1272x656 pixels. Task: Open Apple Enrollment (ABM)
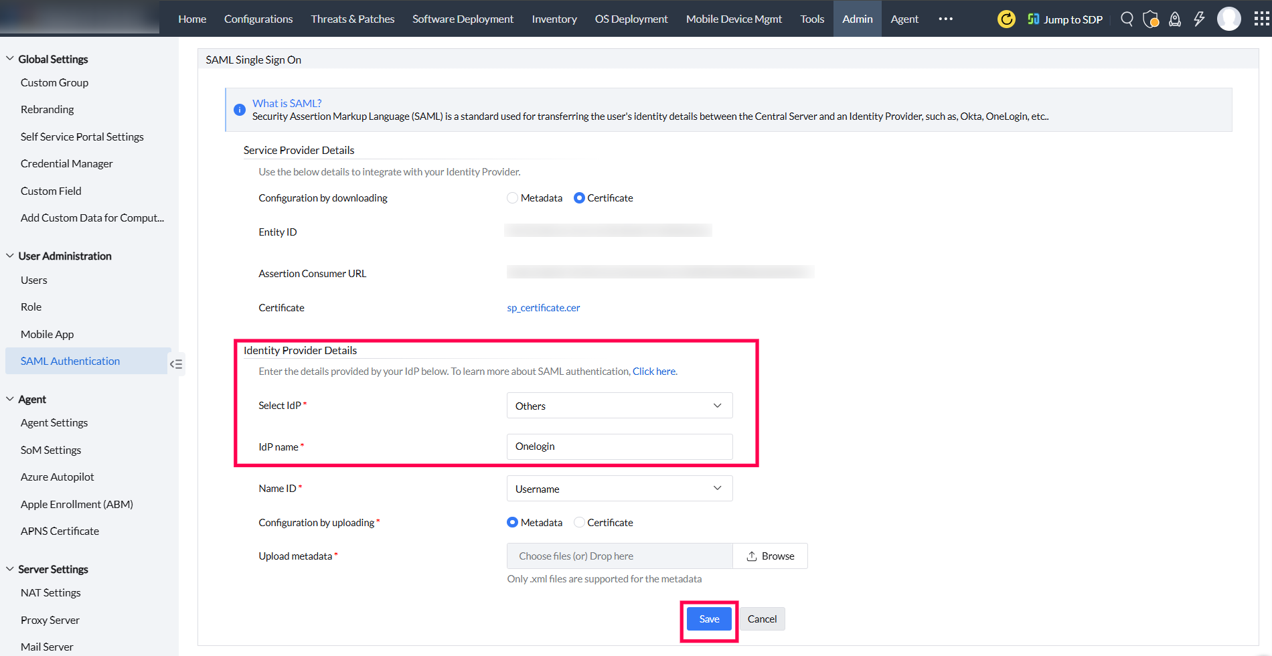[x=76, y=504]
